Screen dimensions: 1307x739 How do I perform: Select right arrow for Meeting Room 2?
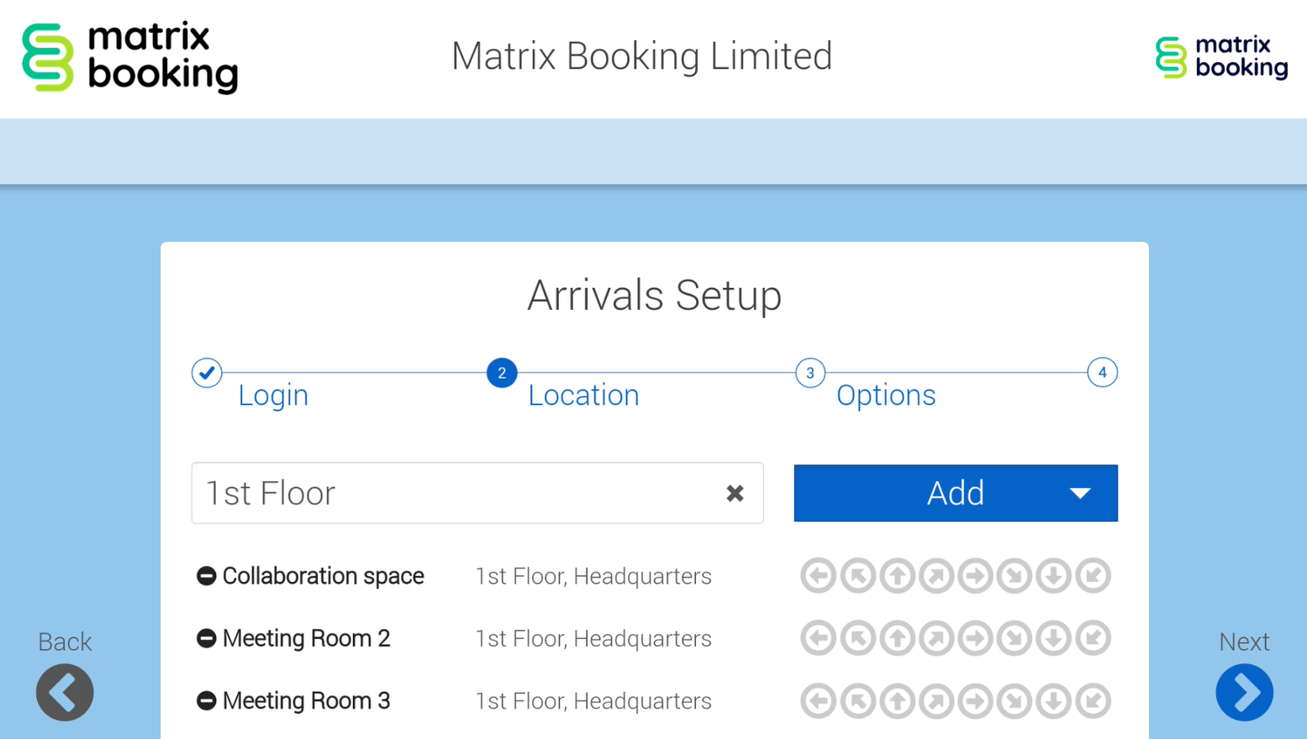(975, 638)
